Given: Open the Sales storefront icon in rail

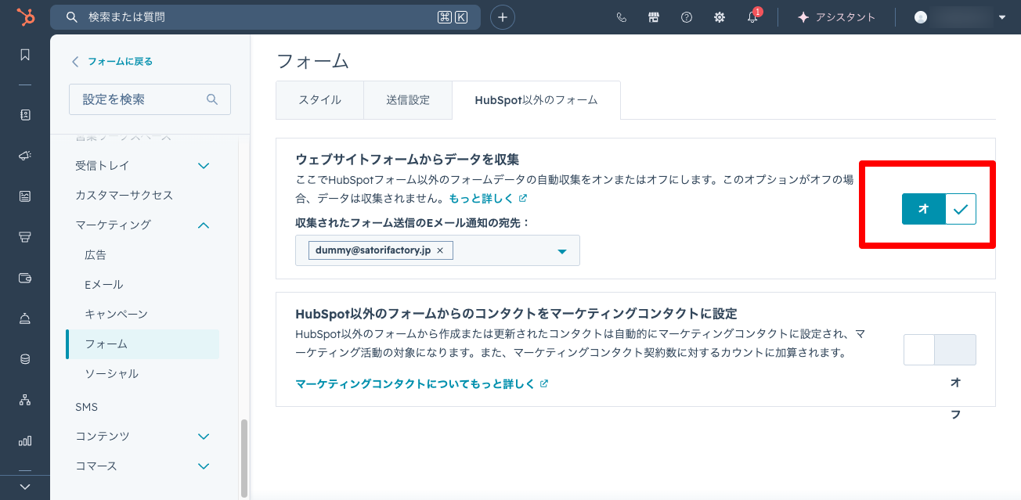Looking at the screenshot, I should click(25, 237).
